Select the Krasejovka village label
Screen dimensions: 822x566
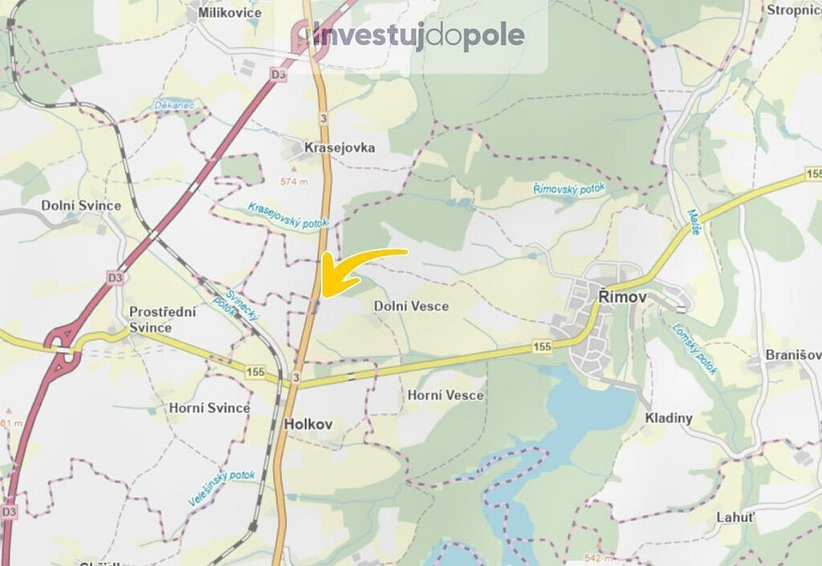click(x=340, y=148)
